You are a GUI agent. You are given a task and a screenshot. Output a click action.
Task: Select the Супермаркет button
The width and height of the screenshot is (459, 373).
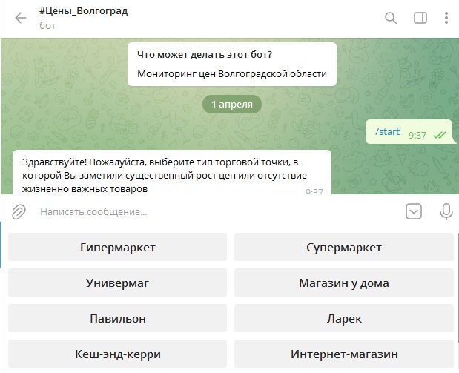[x=343, y=248]
